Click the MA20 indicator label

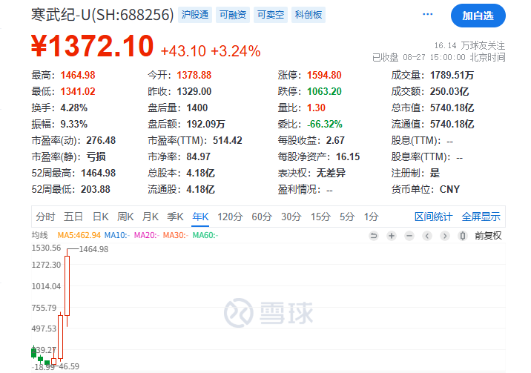[x=147, y=235]
